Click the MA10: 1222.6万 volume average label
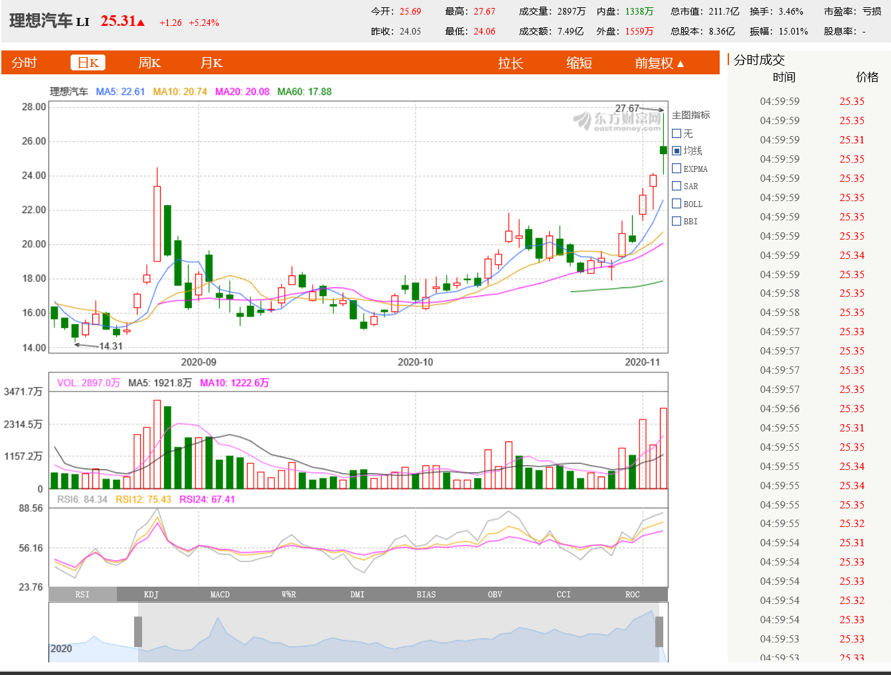The height and width of the screenshot is (675, 891). tap(234, 383)
